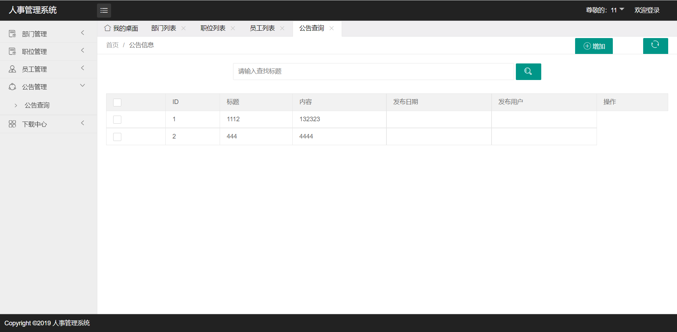This screenshot has height=332, width=677.
Task: Switch to the 职位列表 tab
Action: coord(213,28)
